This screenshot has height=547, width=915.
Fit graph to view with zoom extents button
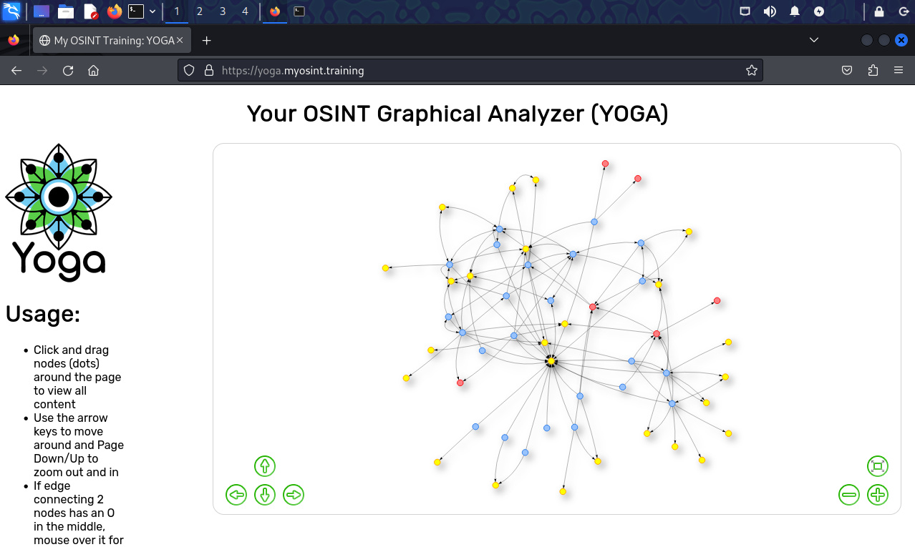coord(878,466)
